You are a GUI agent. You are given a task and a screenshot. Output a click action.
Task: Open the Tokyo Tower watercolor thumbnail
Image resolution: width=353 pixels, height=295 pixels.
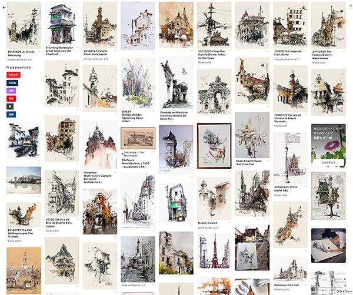click(x=214, y=251)
